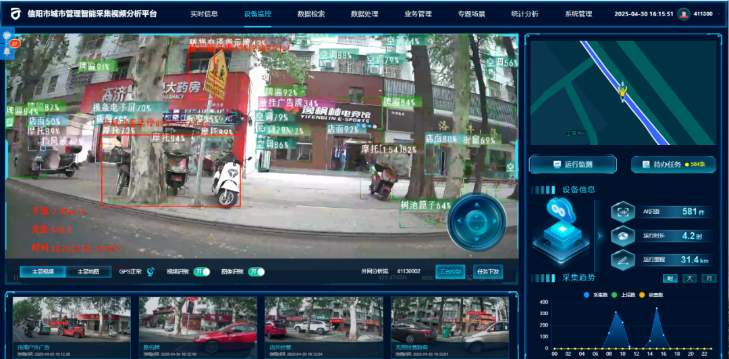Click the platform logo icon in header
Screen dimensions: 729x359
tap(16, 14)
